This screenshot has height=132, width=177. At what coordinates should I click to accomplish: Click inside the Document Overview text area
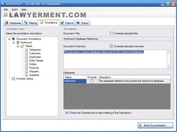[x=115, y=59]
